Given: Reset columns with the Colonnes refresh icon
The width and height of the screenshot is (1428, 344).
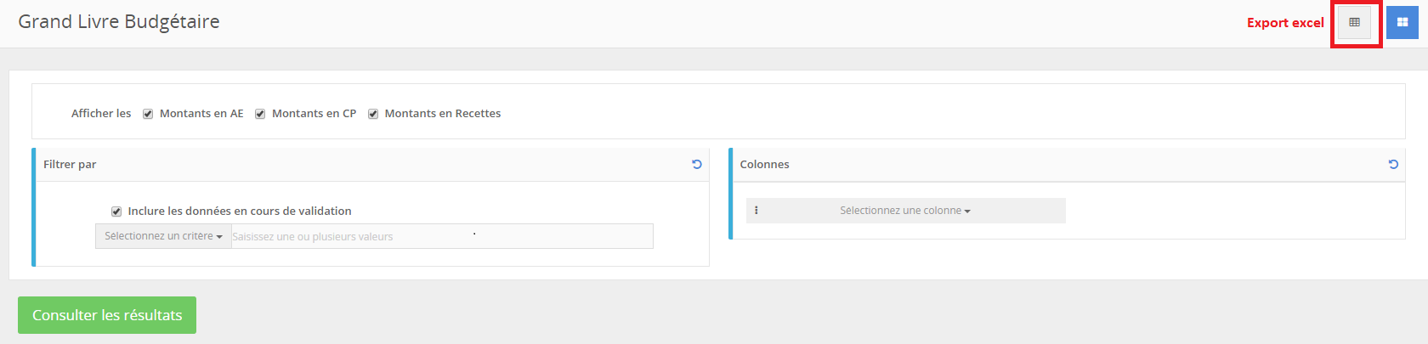Looking at the screenshot, I should click(x=1393, y=165).
